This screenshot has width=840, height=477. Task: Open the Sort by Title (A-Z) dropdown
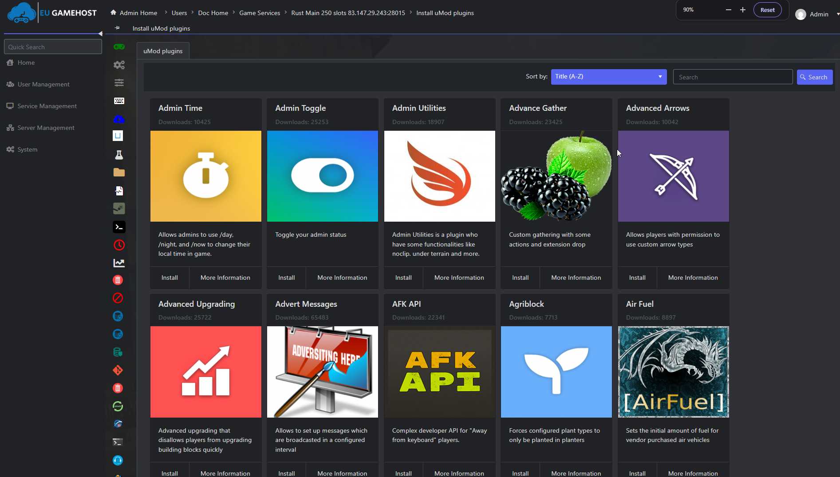click(x=608, y=76)
